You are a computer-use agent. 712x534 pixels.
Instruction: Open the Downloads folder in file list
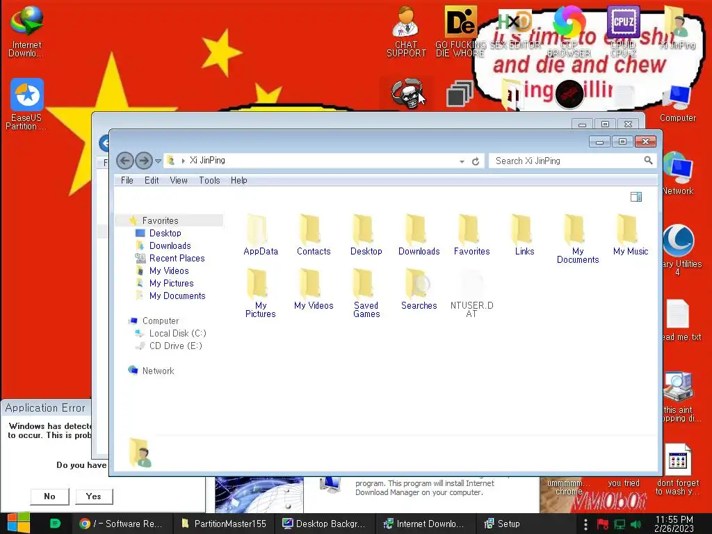pos(419,235)
